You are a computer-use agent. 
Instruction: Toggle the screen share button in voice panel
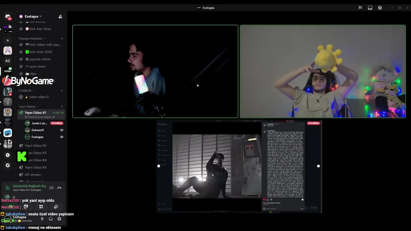[x=26, y=207]
